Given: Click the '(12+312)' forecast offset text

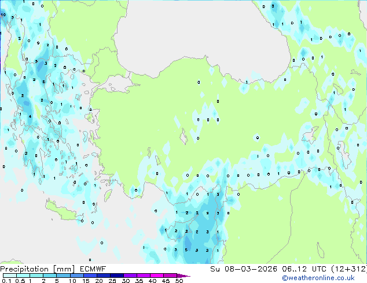Looking at the screenshot, I should coord(349,269).
